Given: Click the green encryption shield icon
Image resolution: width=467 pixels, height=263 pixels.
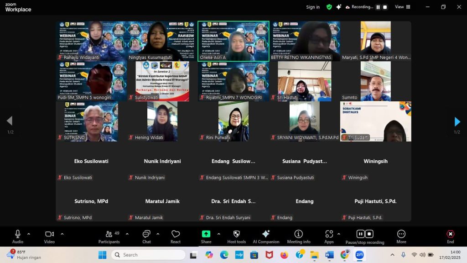Looking at the screenshot, I should coord(329,7).
